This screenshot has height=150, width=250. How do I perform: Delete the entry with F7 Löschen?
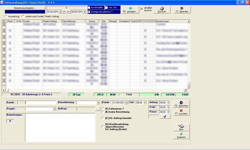181,112
